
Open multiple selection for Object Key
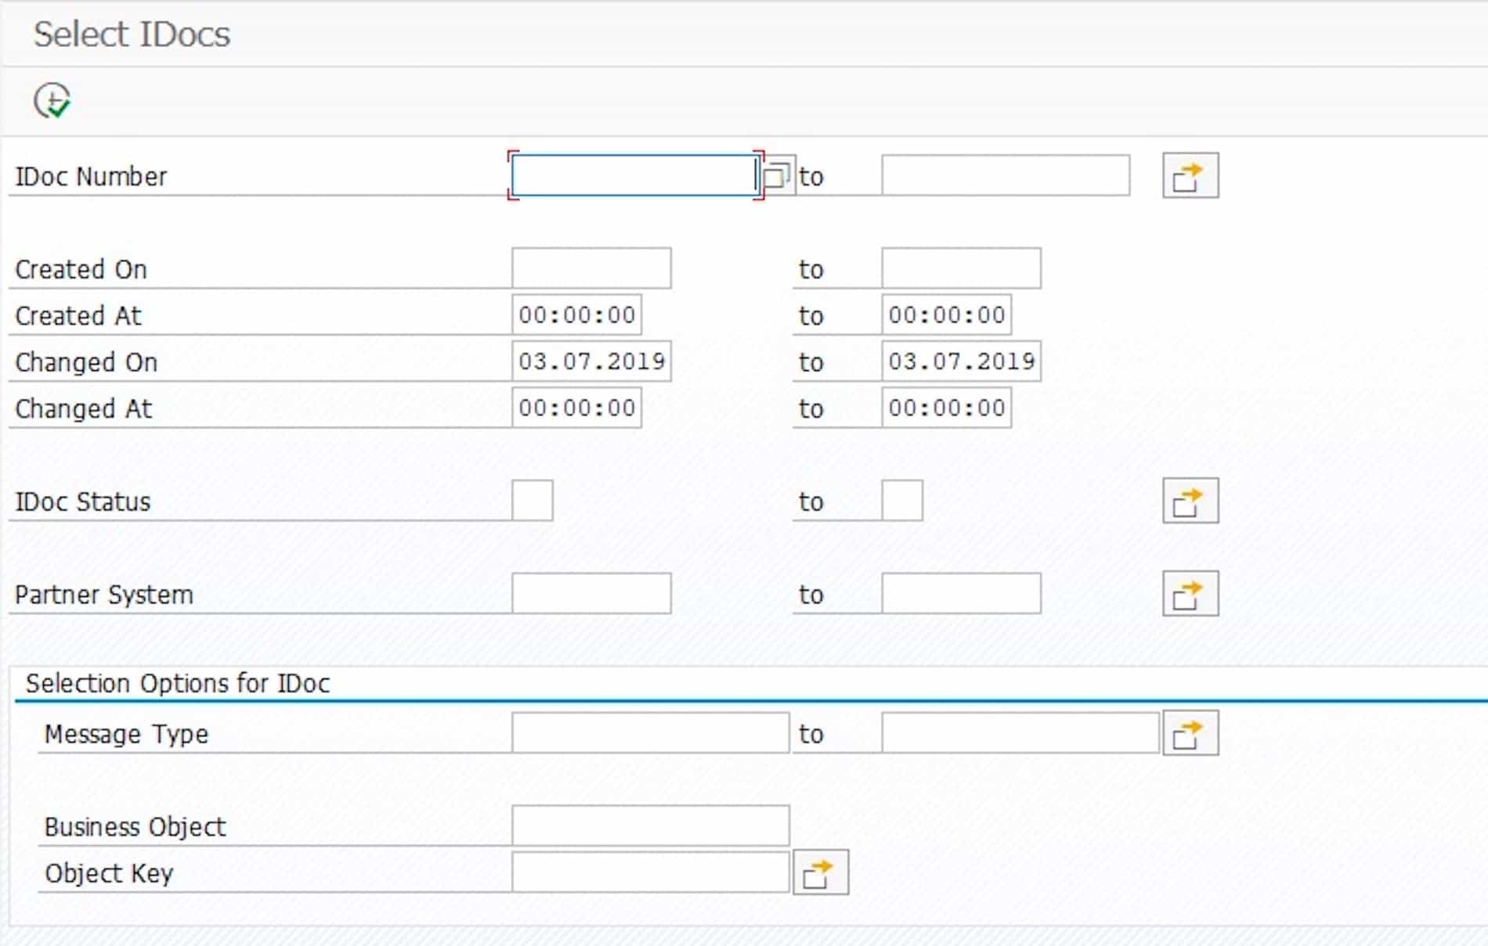(x=819, y=872)
